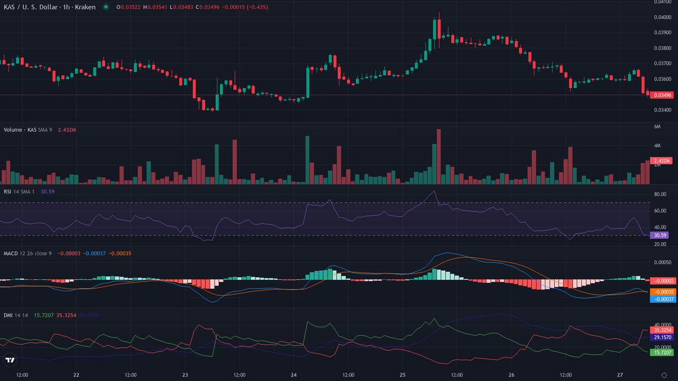Click the 40.00 RSI axis label
The image size is (678, 381).
(x=659, y=227)
